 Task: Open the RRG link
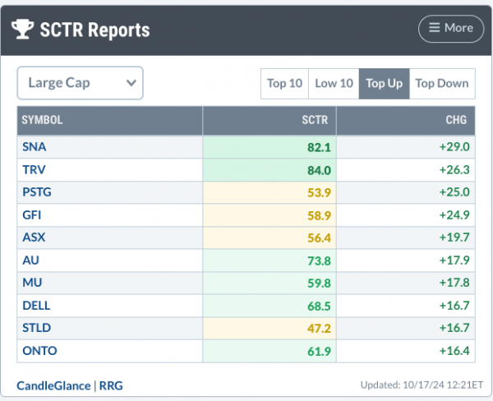pyautogui.click(x=111, y=386)
